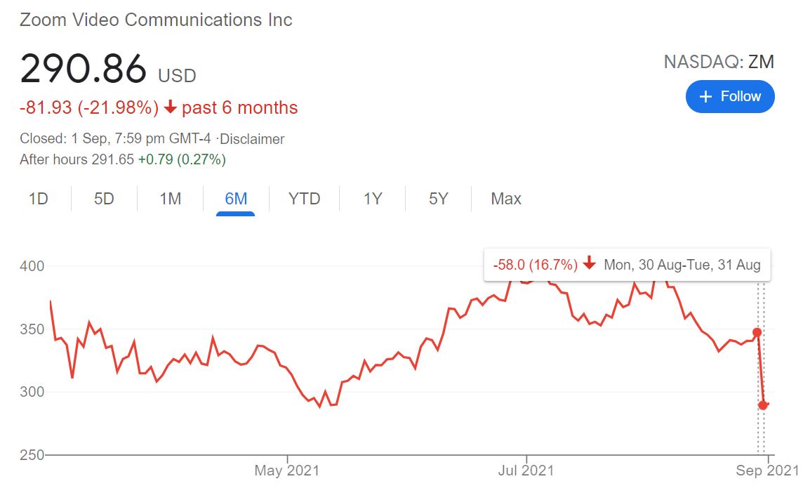The width and height of the screenshot is (803, 493).
Task: Click the NASDAQ: ZM ticker label
Action: (x=719, y=62)
